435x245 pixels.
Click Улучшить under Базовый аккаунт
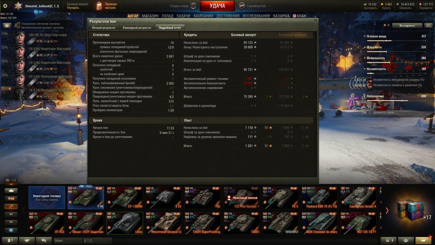pyautogui.click(x=73, y=8)
